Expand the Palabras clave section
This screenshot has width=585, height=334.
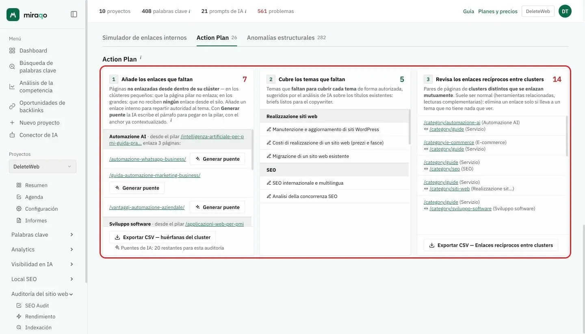point(43,235)
